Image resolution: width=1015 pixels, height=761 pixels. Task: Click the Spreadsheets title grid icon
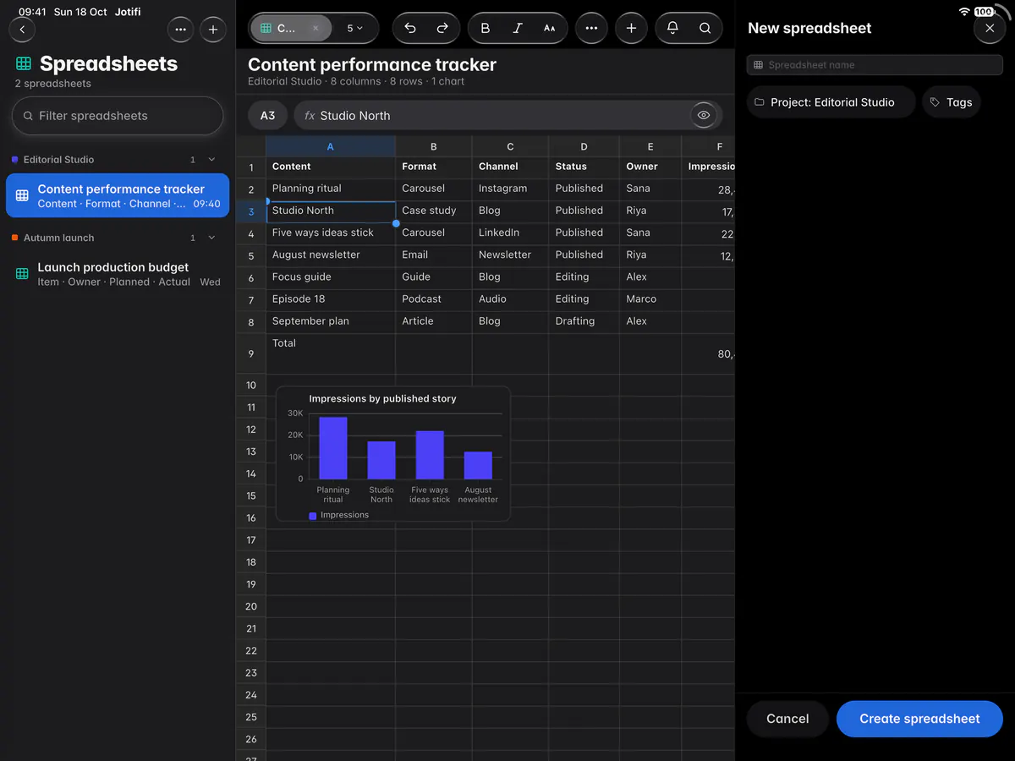click(x=24, y=63)
